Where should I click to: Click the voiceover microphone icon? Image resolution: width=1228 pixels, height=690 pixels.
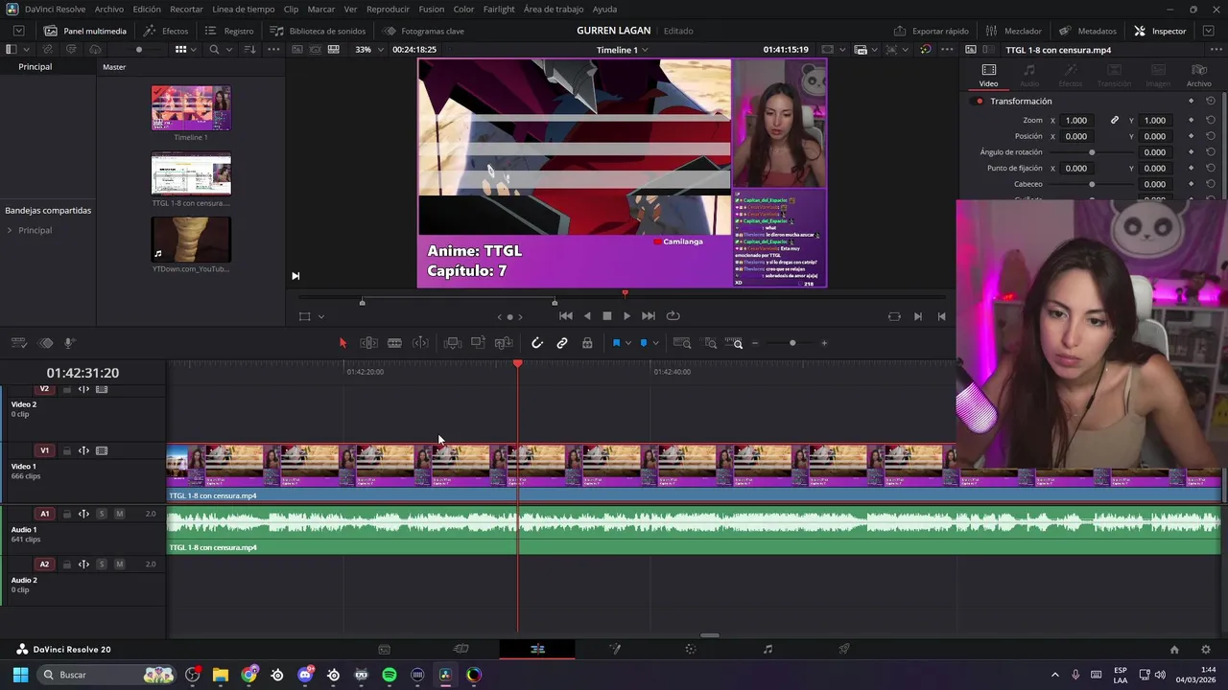70,343
